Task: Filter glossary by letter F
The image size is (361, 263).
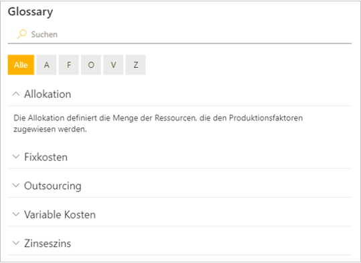Action: pos(68,65)
